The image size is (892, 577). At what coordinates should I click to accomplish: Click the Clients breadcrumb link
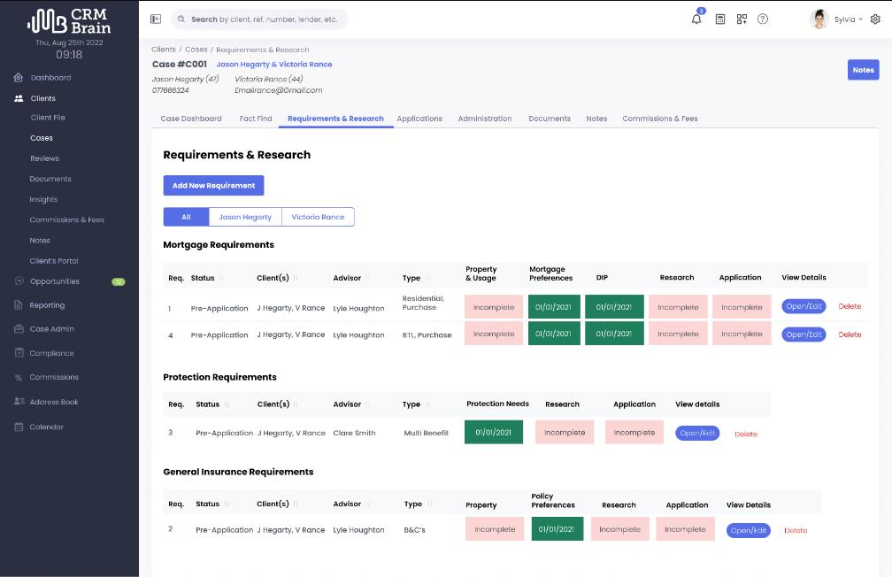tap(163, 50)
